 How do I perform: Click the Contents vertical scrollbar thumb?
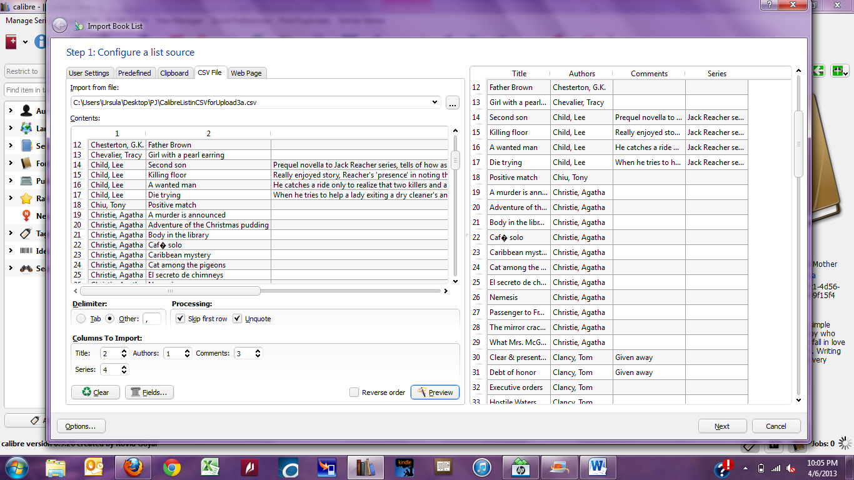tap(455, 160)
